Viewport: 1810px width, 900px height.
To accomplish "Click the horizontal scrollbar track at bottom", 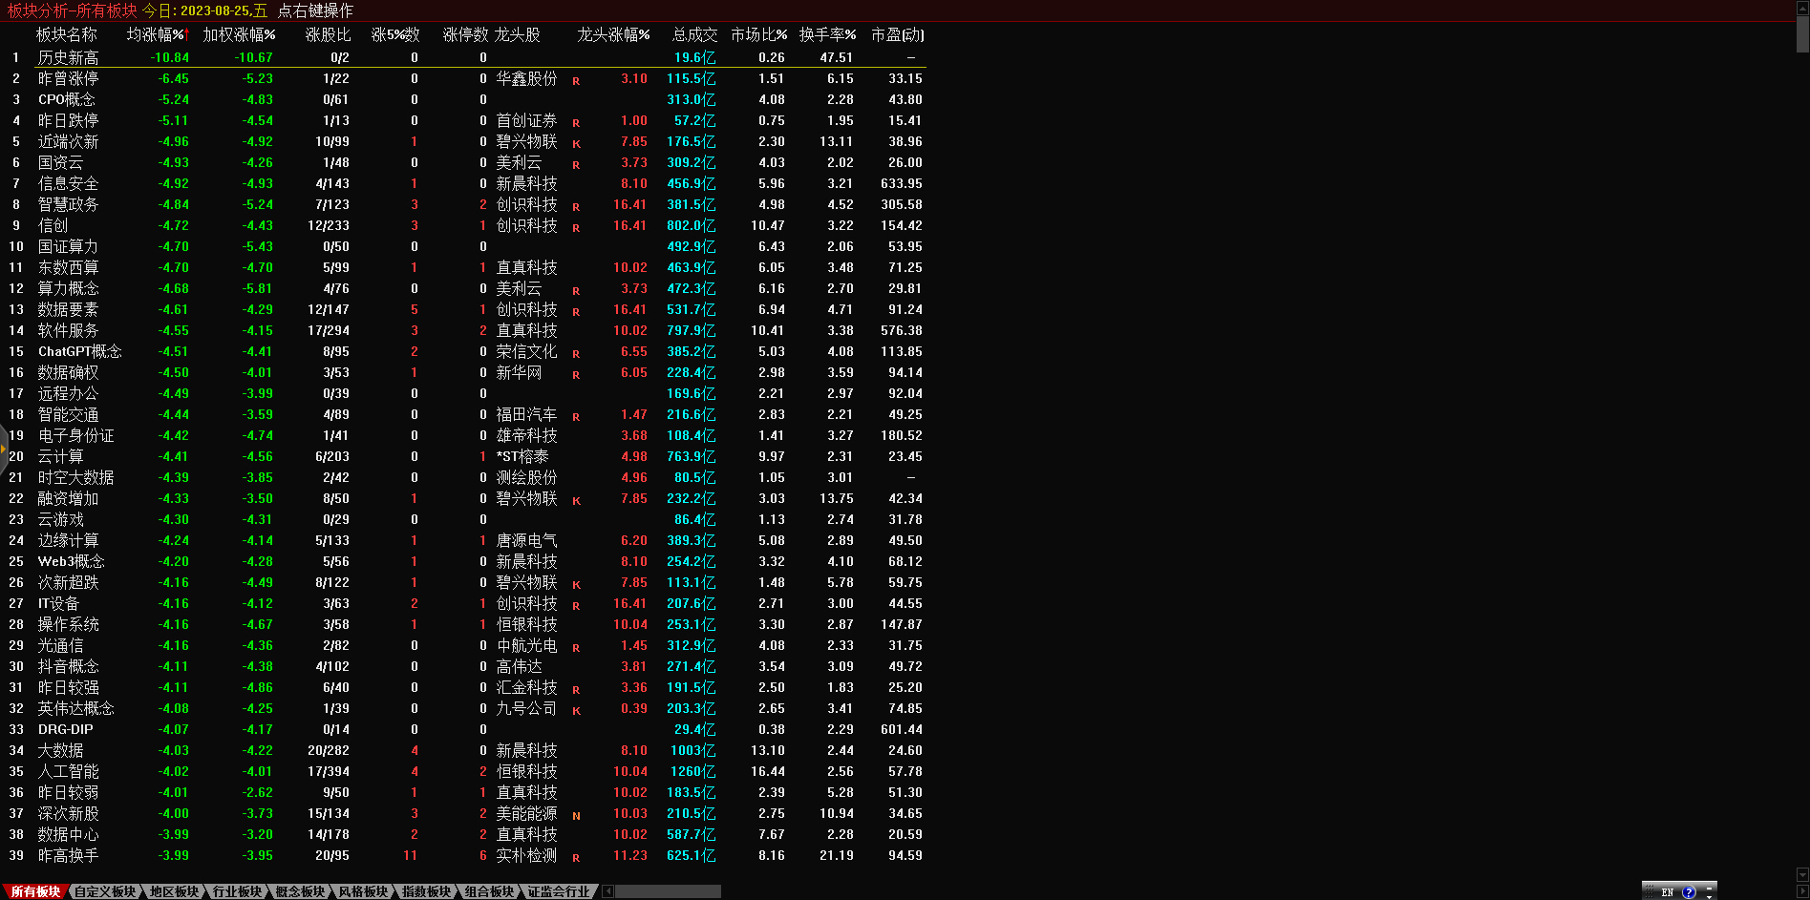I will [669, 891].
